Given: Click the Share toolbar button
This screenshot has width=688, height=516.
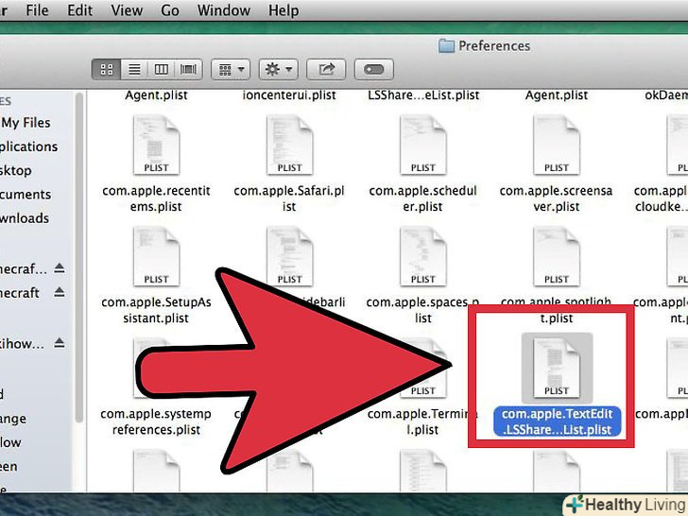Looking at the screenshot, I should click(326, 69).
